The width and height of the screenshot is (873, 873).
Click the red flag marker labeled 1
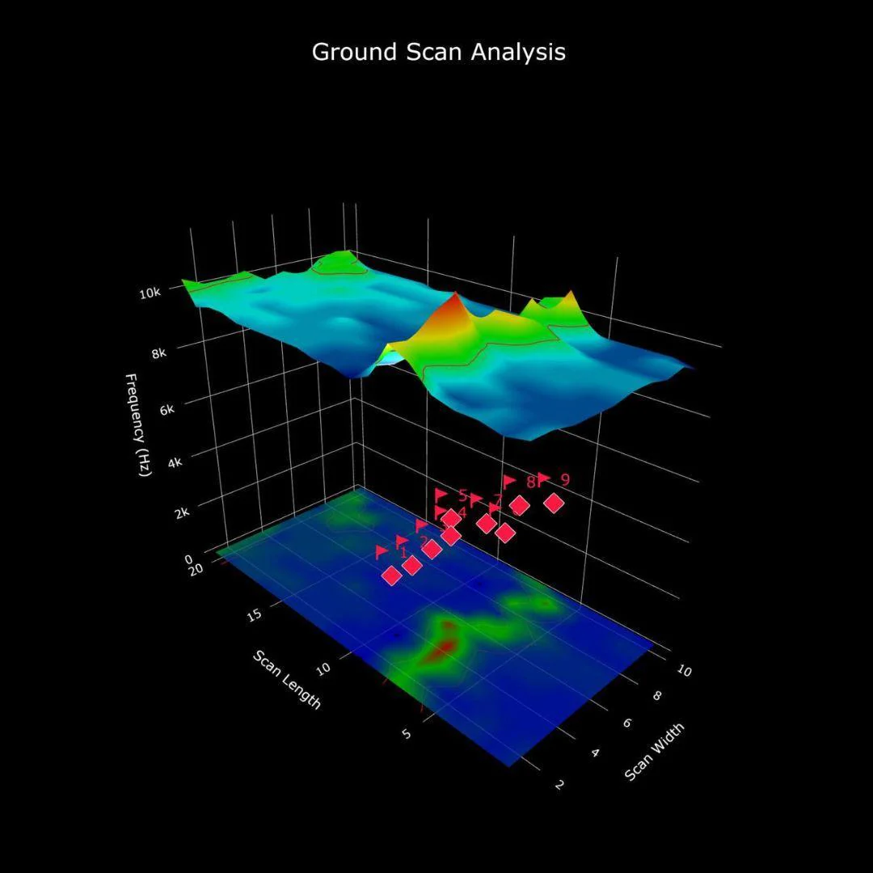coord(382,552)
